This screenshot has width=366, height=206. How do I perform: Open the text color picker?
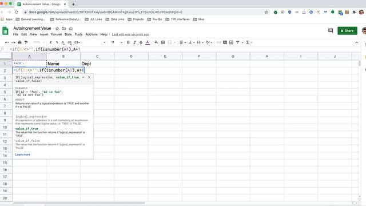148,42
